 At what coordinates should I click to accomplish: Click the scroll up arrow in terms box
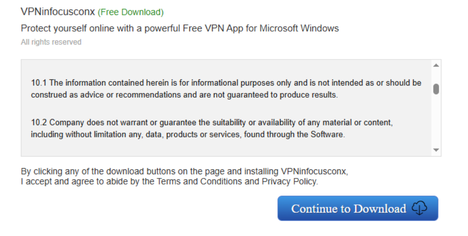[436, 65]
